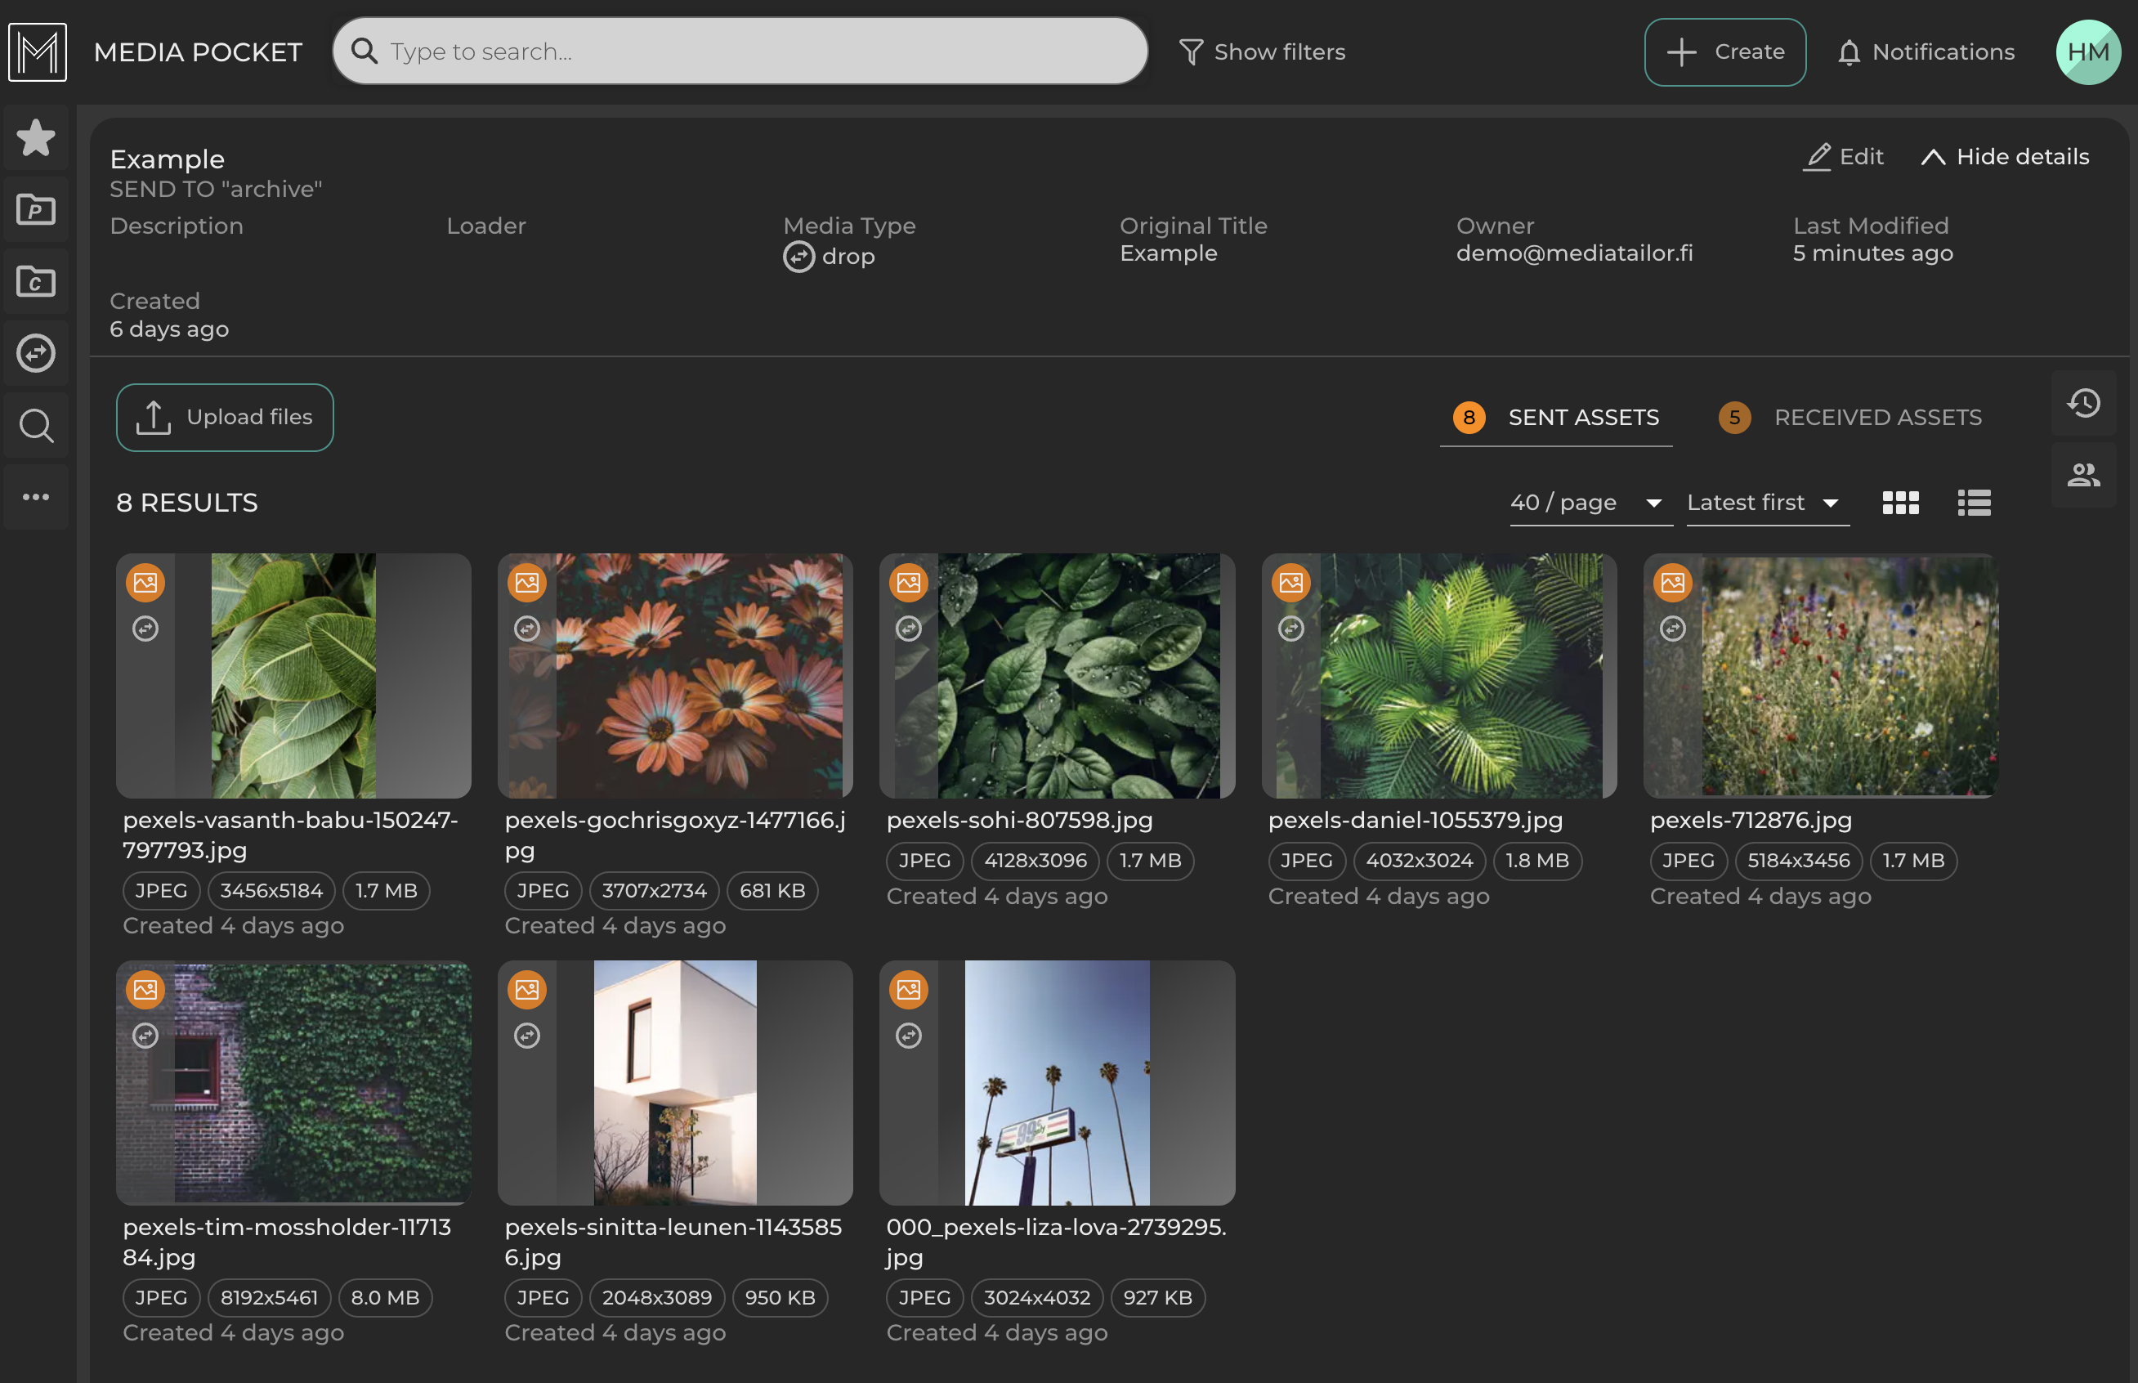Click the Upload files button

coord(225,418)
